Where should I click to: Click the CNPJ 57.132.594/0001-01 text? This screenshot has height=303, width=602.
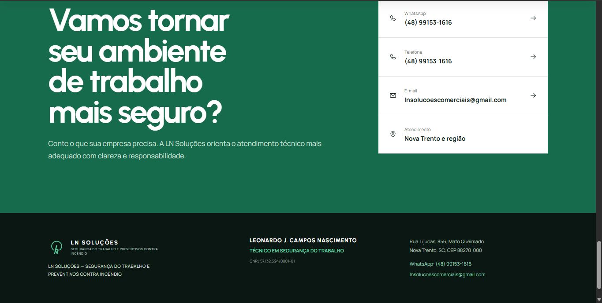[272, 261]
